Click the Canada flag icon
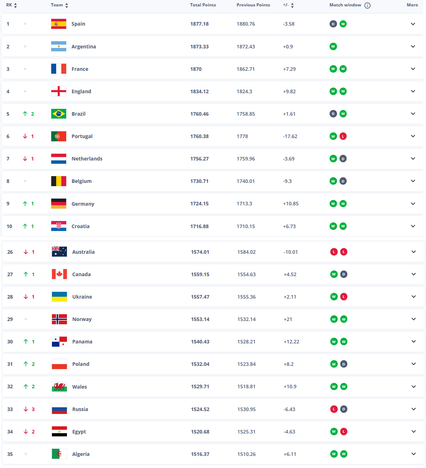 point(59,274)
